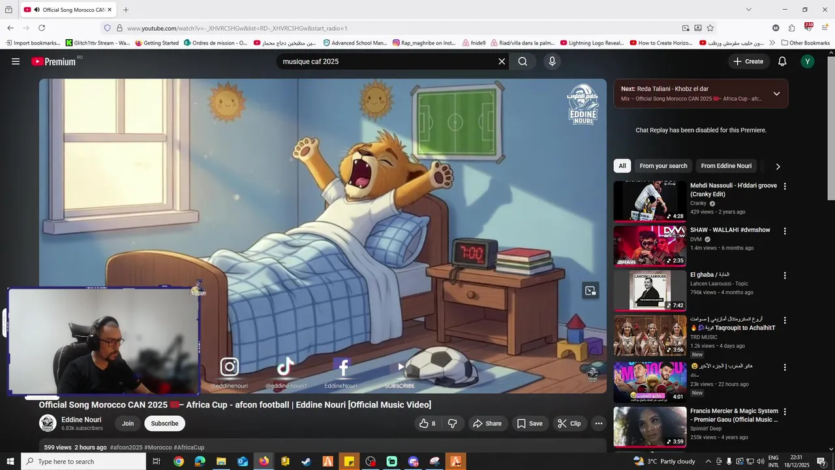Bookmark this page with star icon
835x470 pixels.
[x=710, y=28]
